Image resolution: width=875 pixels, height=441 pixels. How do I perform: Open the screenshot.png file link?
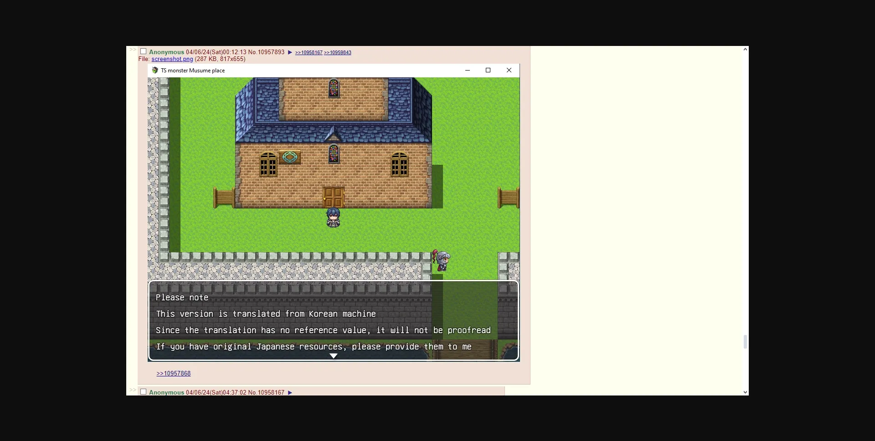coord(172,59)
